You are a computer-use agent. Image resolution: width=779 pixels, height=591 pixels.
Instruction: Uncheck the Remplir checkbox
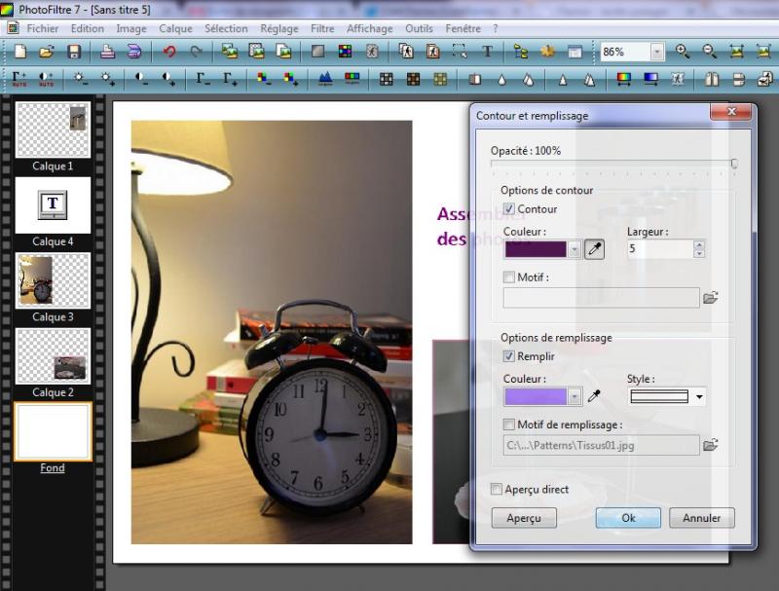point(509,356)
